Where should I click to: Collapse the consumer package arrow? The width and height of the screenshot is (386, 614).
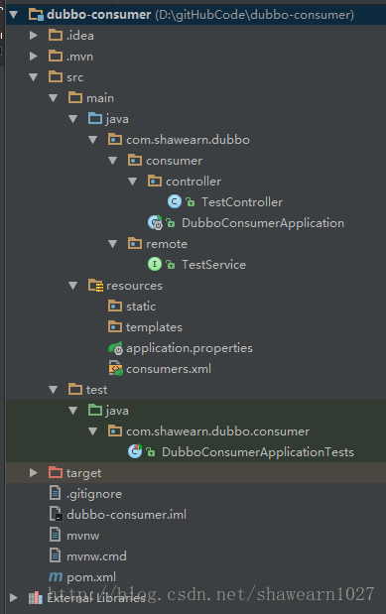[x=113, y=161]
